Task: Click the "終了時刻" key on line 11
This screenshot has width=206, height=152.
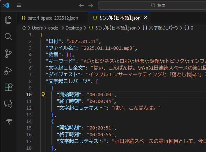Action: (x=69, y=101)
